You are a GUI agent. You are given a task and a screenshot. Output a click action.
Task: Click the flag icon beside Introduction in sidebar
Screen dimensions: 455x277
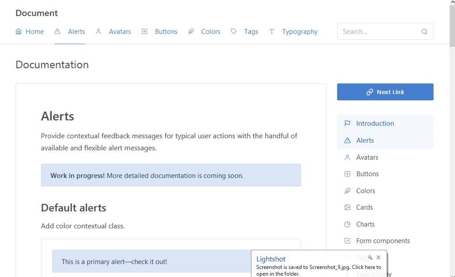347,124
